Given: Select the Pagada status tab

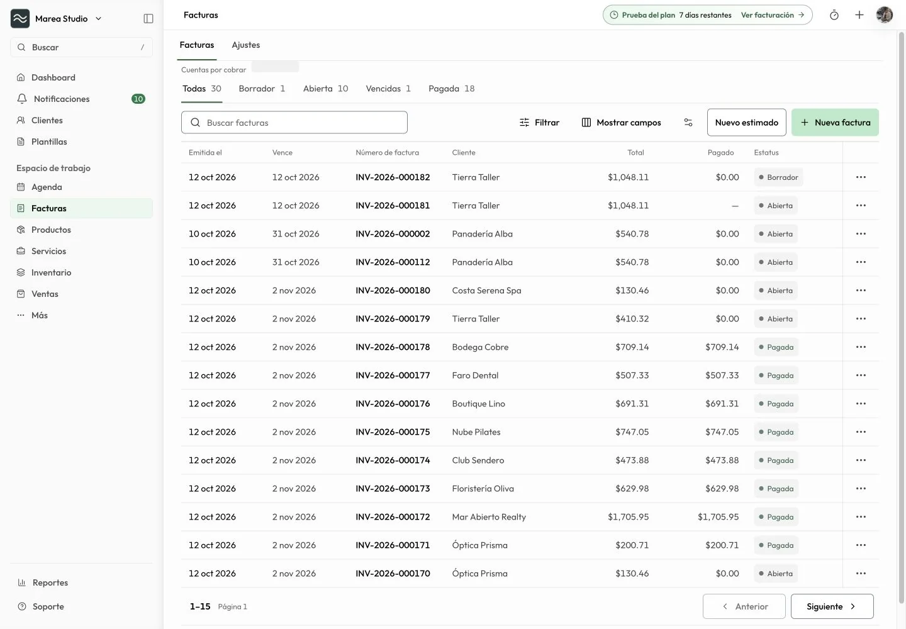Looking at the screenshot, I should (451, 89).
